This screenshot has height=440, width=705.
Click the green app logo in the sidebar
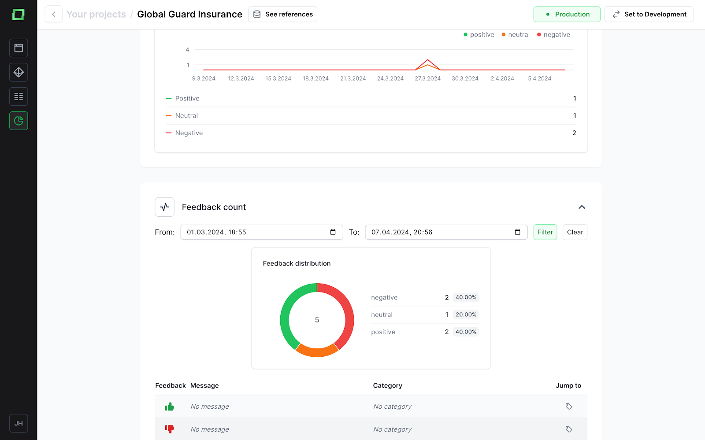(19, 15)
